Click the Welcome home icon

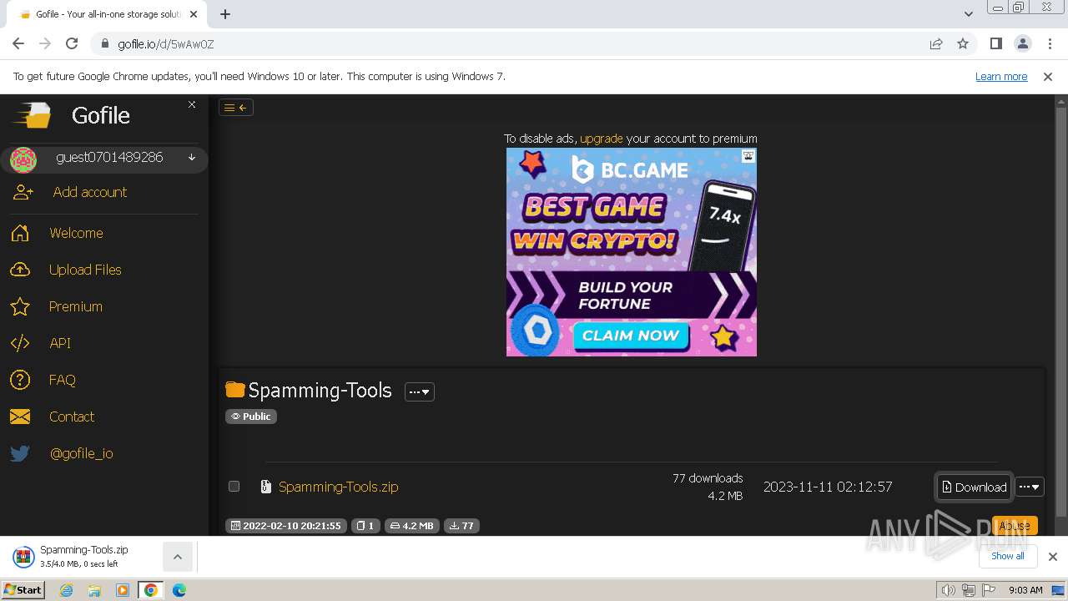click(20, 233)
